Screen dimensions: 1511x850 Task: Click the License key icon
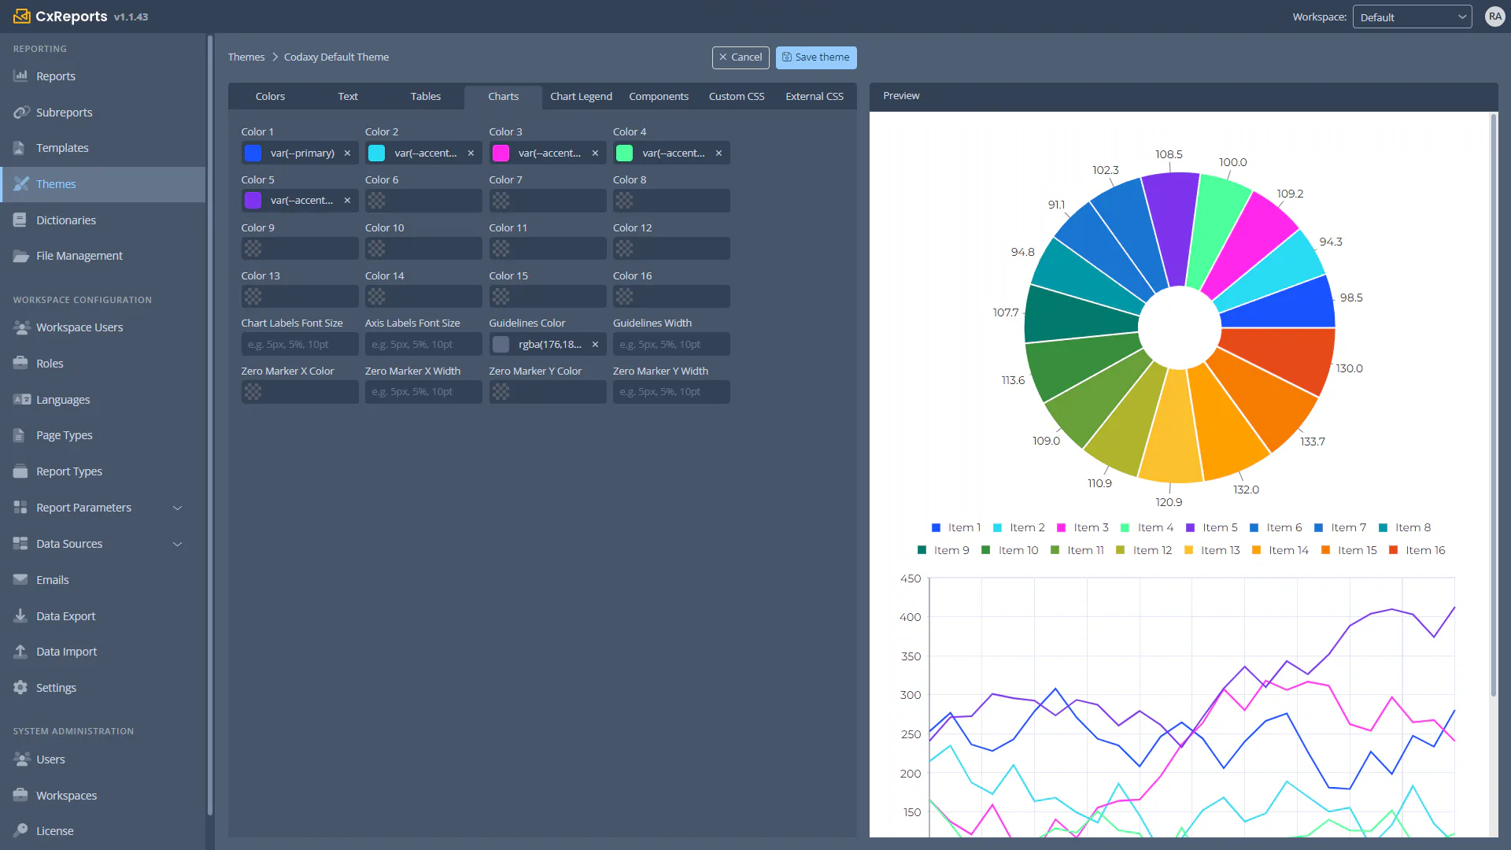pyautogui.click(x=20, y=831)
